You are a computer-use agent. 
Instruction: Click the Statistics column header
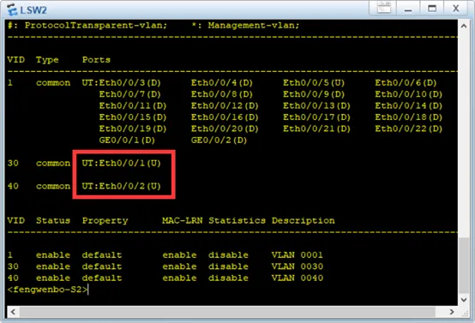pyautogui.click(x=237, y=220)
